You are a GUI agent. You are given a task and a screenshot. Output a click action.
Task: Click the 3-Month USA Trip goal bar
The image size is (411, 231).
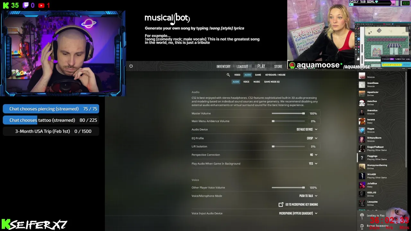coord(51,131)
